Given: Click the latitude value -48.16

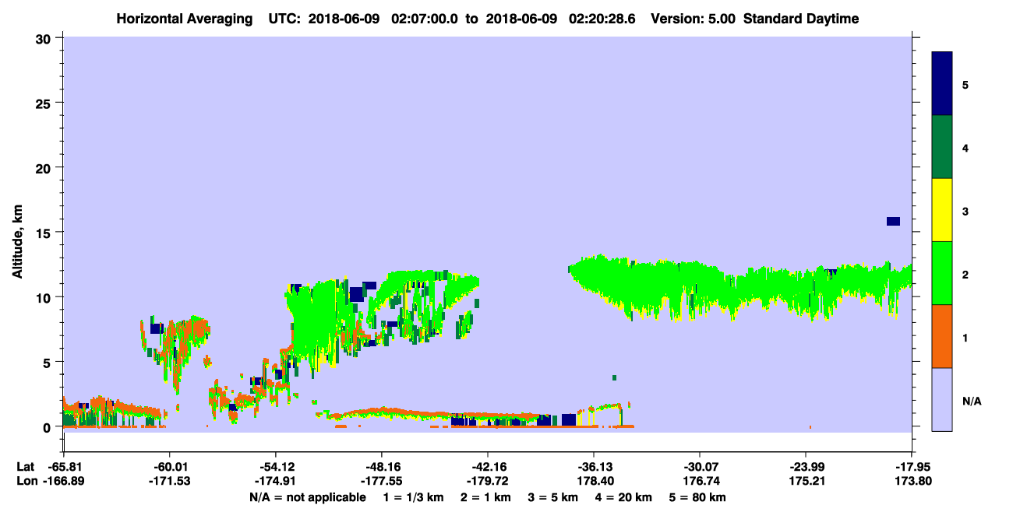Looking at the screenshot, I should coord(381,466).
